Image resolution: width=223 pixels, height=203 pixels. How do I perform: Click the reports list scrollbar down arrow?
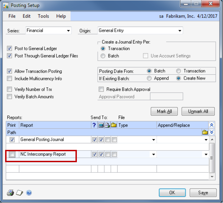212,177
